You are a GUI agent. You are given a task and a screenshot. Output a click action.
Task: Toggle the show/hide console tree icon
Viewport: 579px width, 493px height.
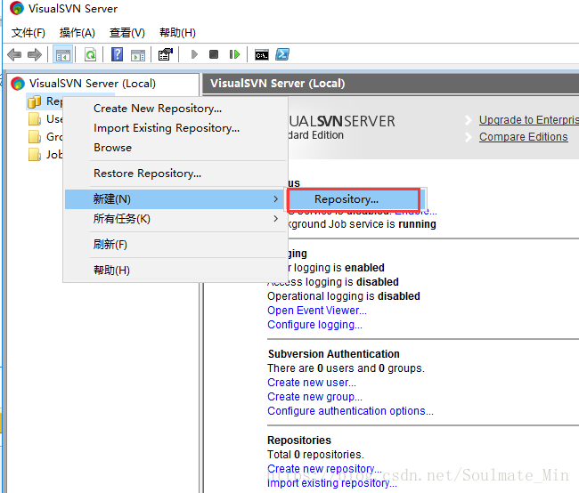62,54
